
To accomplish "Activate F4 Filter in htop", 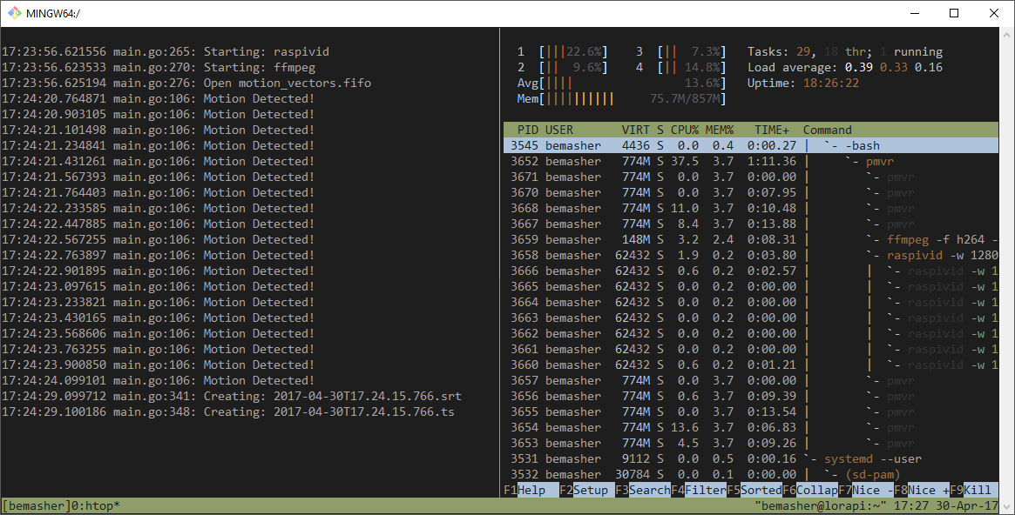I will tap(699, 490).
